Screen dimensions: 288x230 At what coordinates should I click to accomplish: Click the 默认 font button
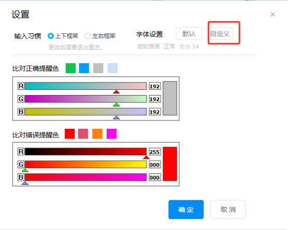(189, 34)
